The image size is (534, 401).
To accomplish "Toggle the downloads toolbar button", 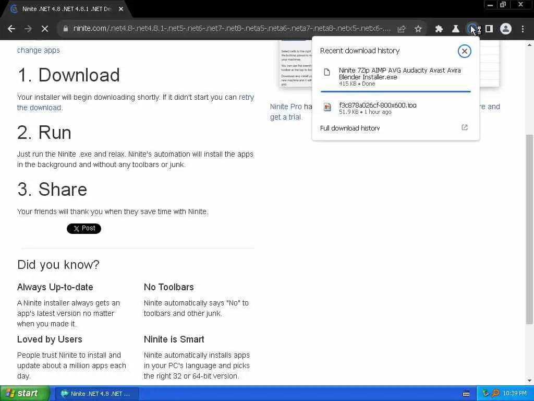I will click(x=472, y=29).
